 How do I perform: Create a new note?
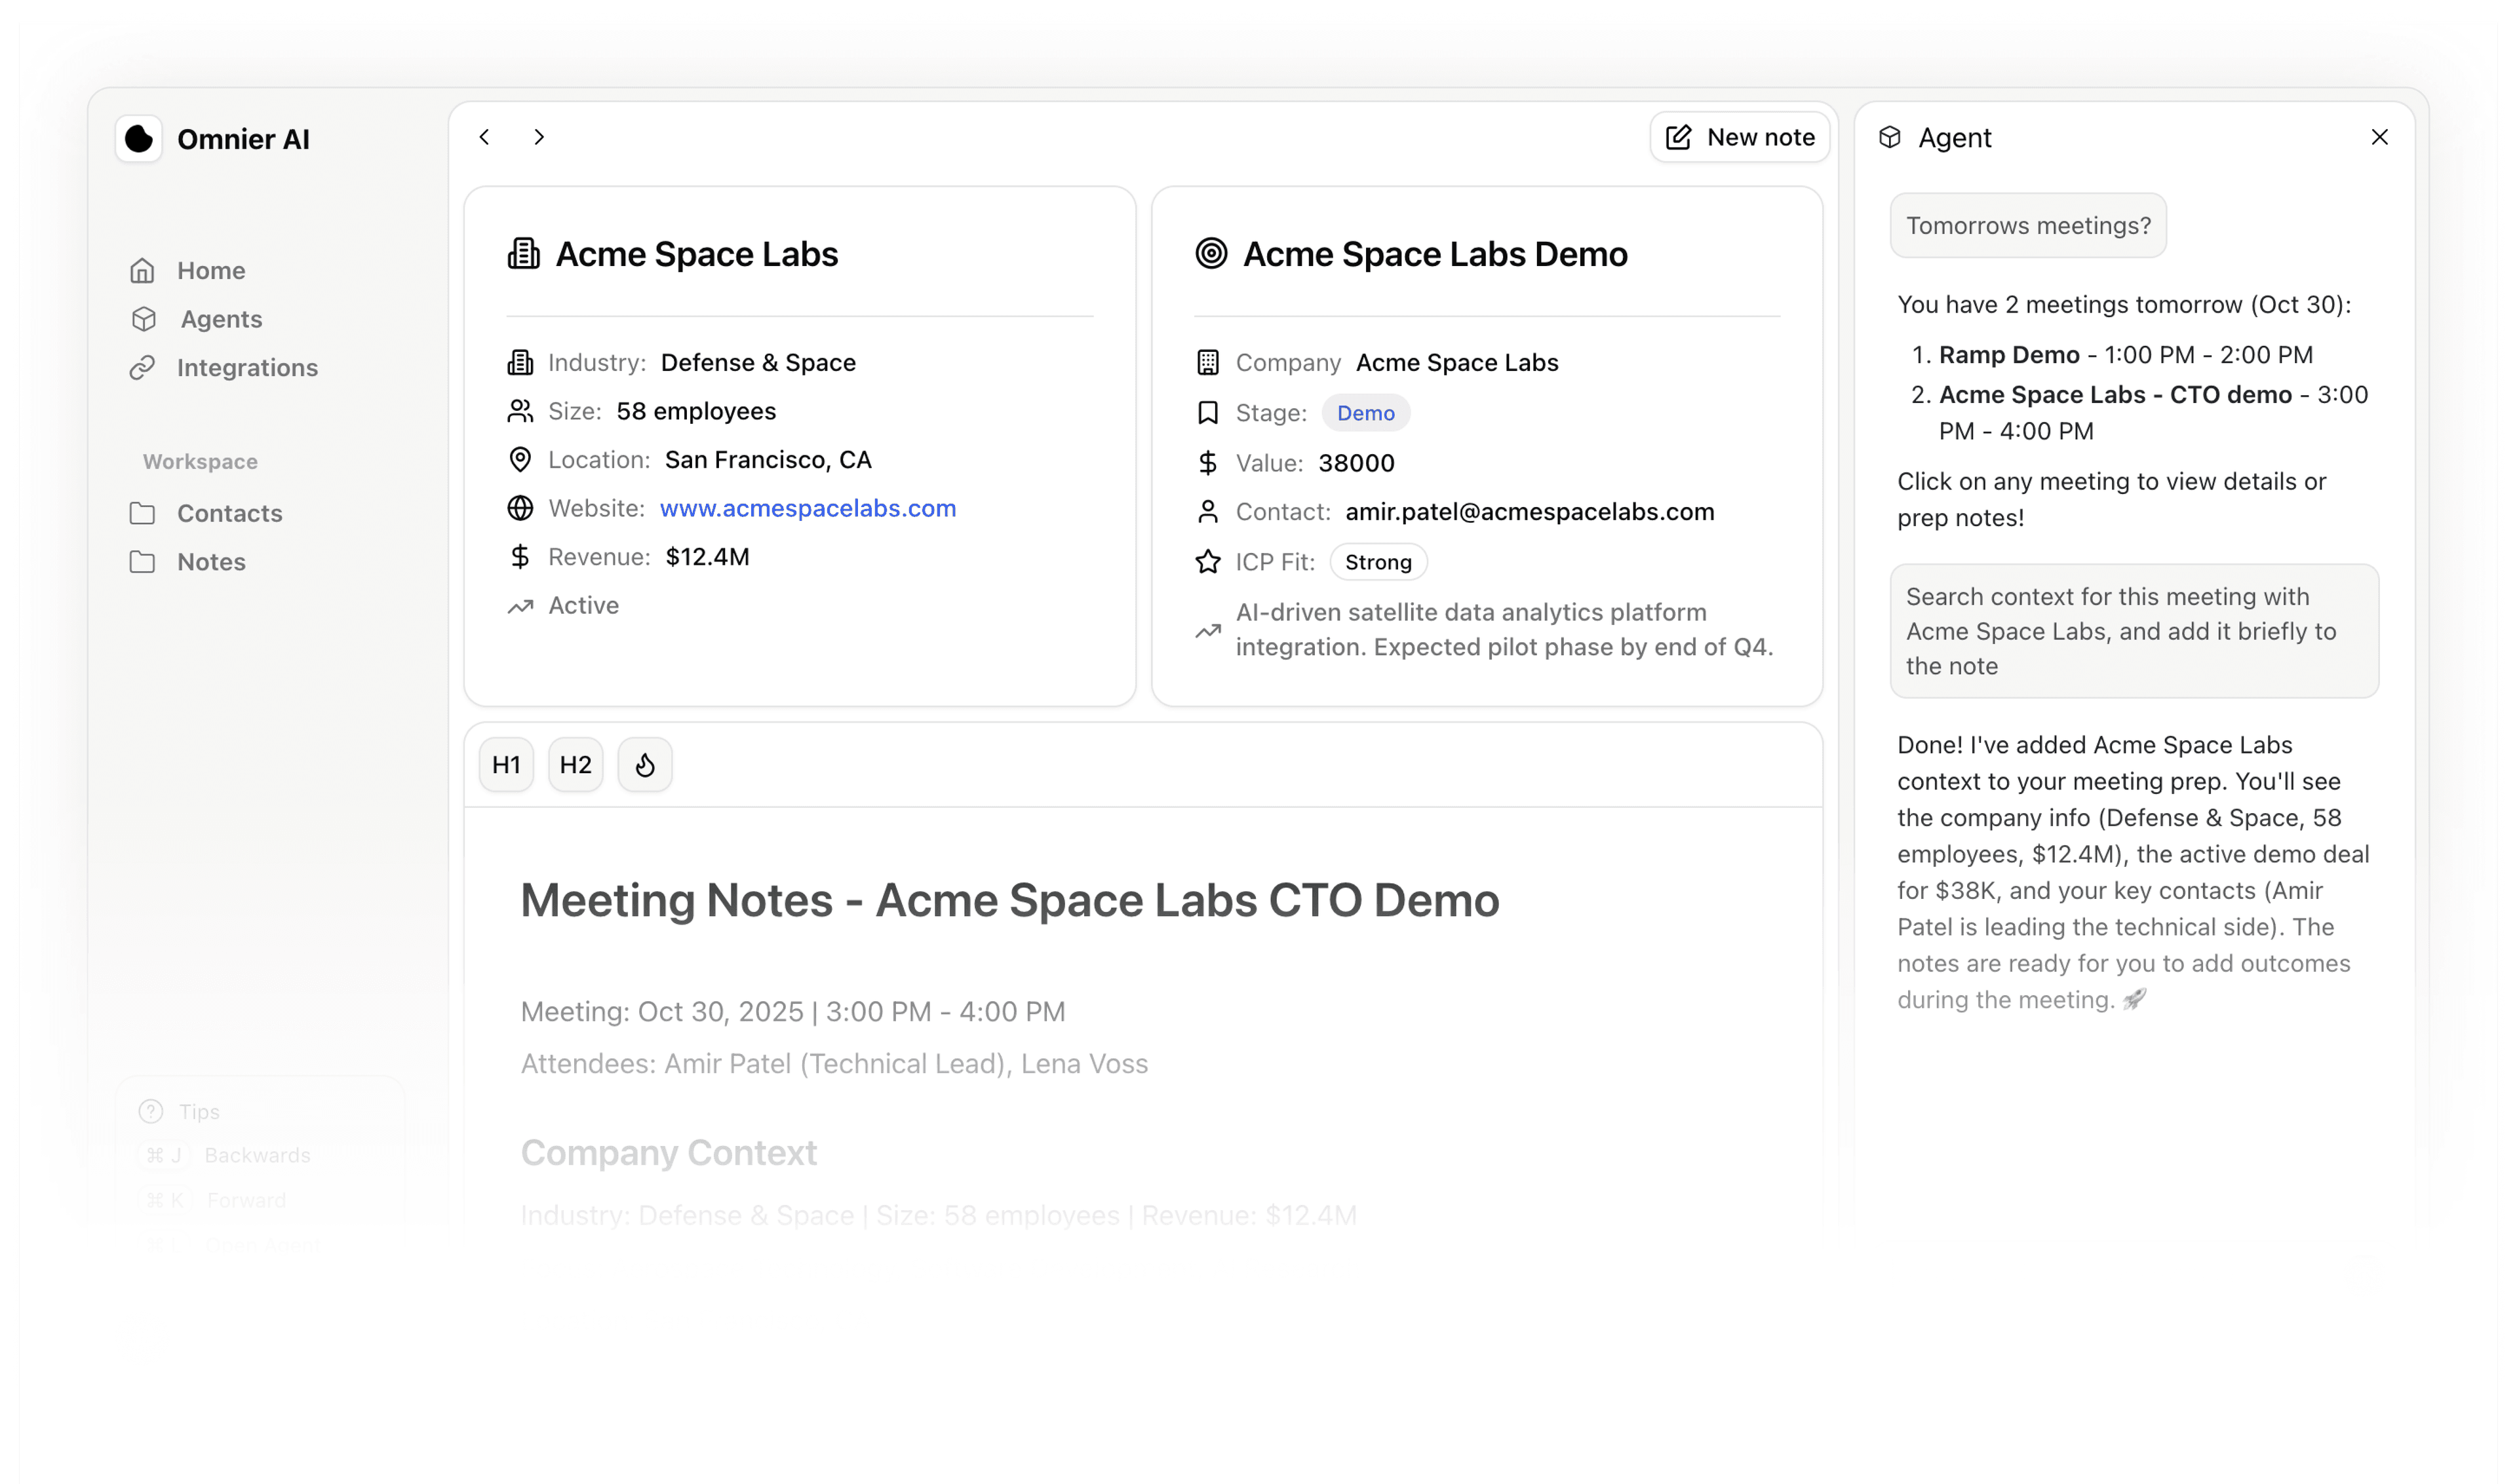[x=1740, y=137]
